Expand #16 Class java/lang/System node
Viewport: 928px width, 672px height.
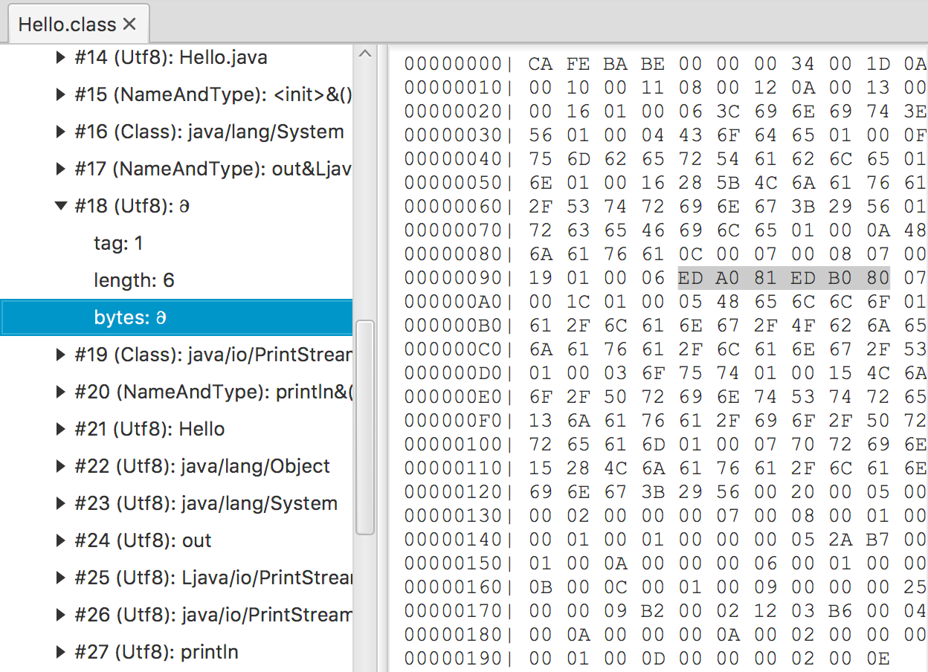[x=62, y=132]
